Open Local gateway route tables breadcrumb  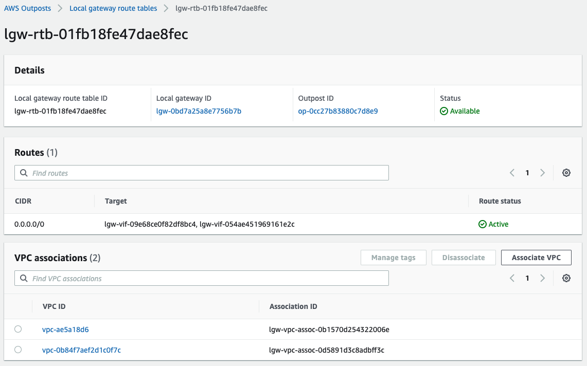[x=113, y=8]
